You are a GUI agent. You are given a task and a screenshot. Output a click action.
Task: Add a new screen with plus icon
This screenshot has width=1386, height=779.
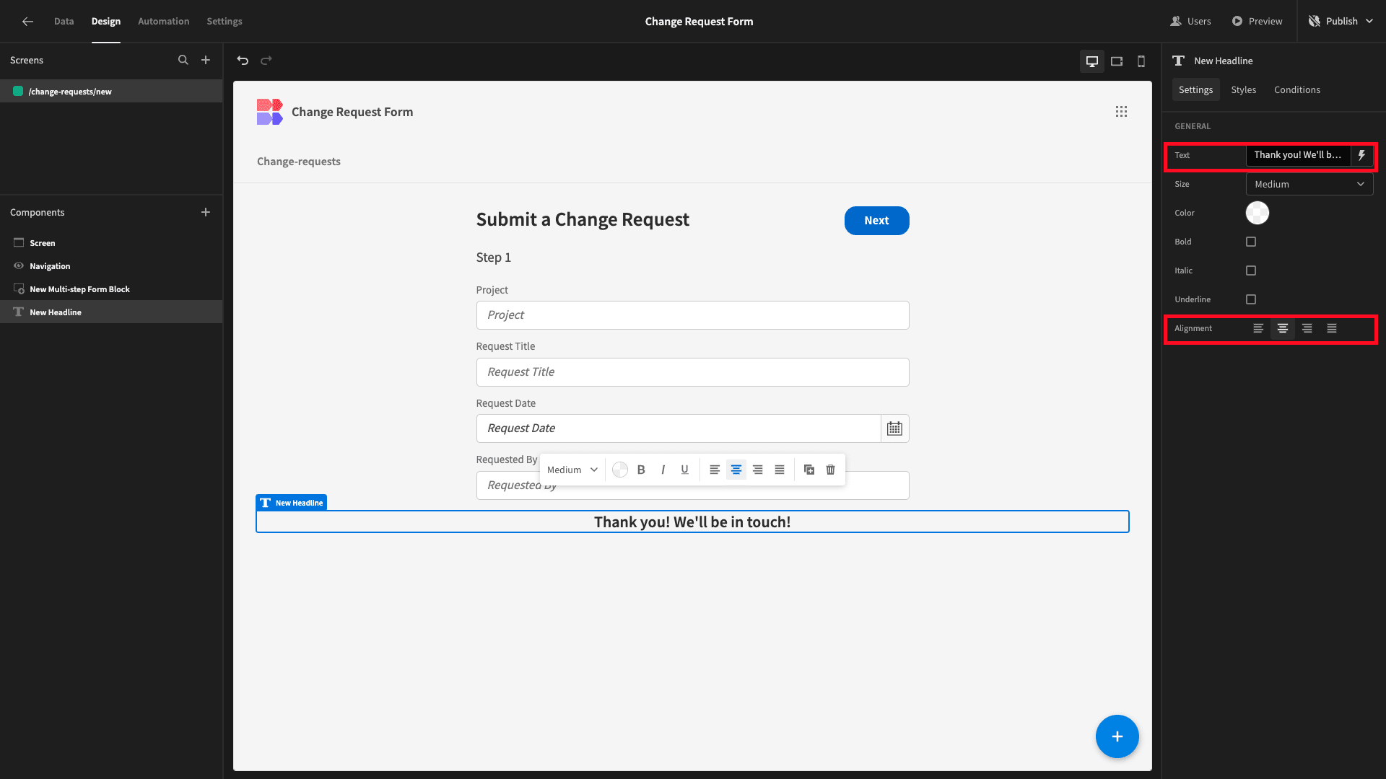[x=206, y=61]
